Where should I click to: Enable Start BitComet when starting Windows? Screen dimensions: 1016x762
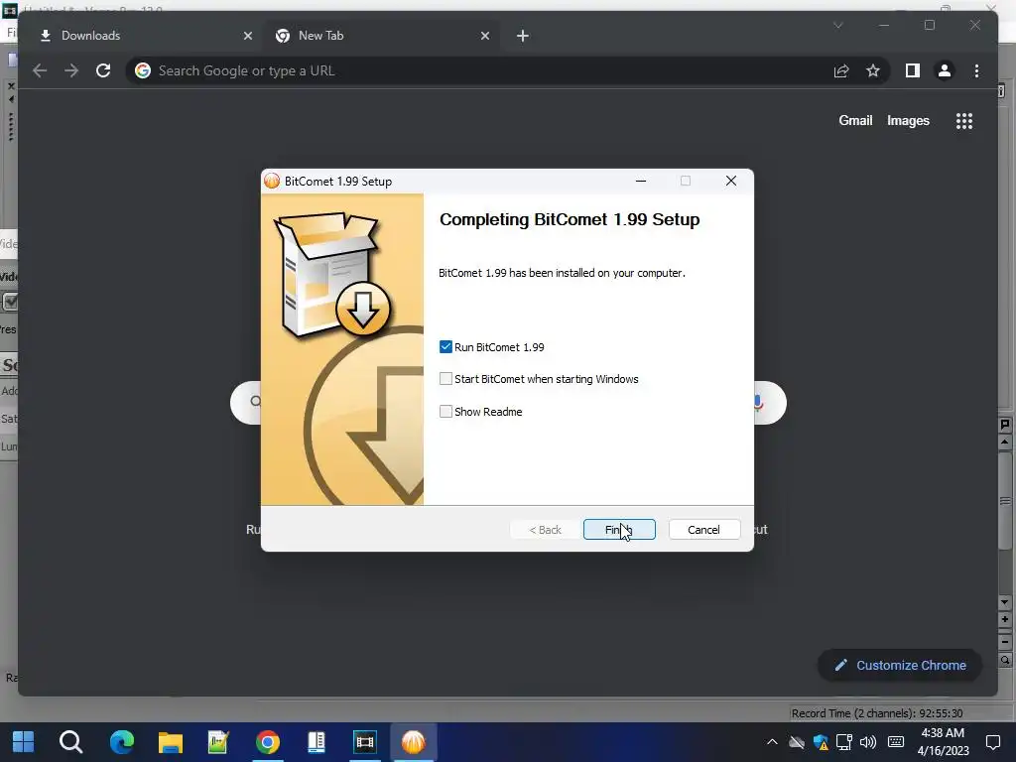click(x=445, y=378)
